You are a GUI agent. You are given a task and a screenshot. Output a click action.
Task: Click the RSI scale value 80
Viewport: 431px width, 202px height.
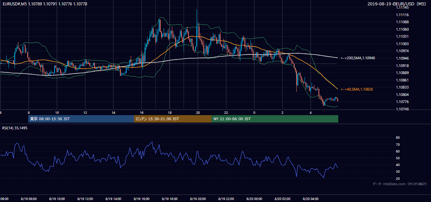pos(398,138)
